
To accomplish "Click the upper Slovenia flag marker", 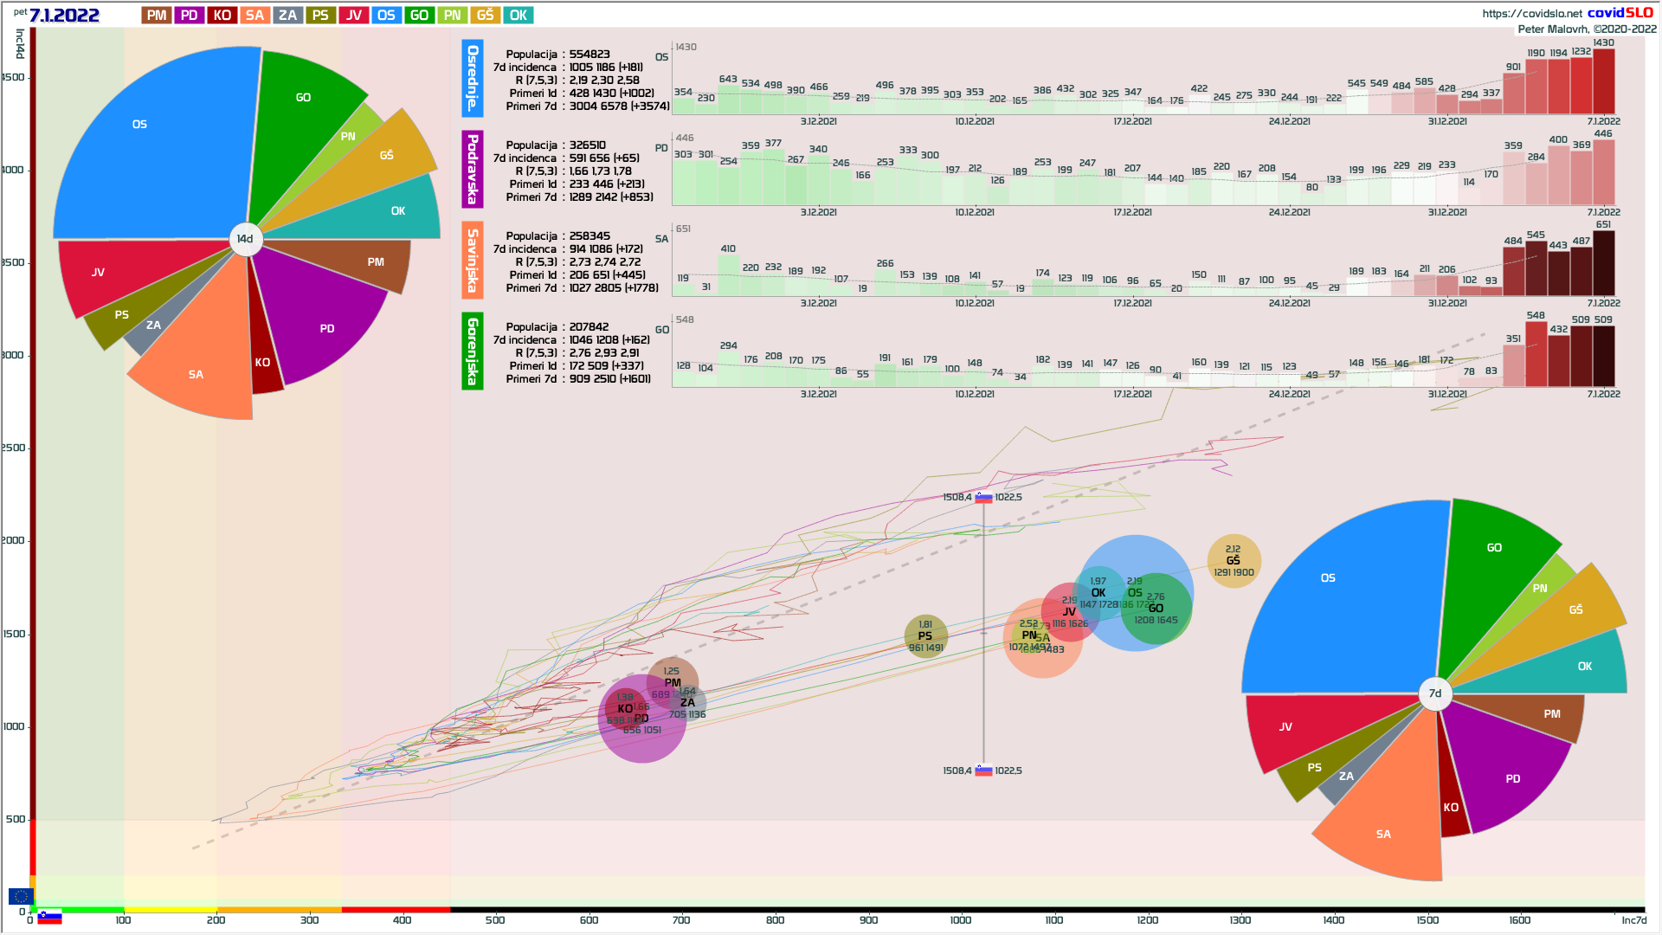I will point(983,498).
